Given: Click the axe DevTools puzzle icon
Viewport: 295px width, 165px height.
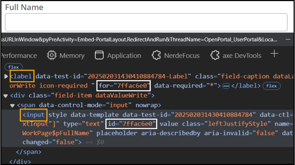Looking at the screenshot, I should click(215, 56).
